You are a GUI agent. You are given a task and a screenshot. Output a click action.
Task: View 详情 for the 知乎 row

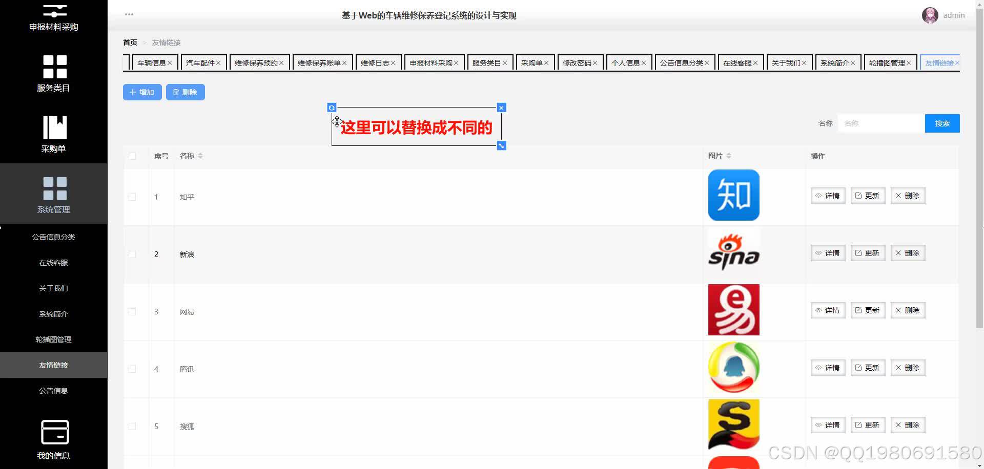[x=828, y=196]
